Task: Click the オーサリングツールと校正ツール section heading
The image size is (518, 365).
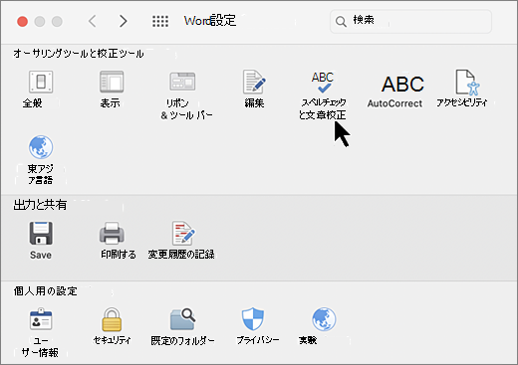Action: [x=79, y=54]
